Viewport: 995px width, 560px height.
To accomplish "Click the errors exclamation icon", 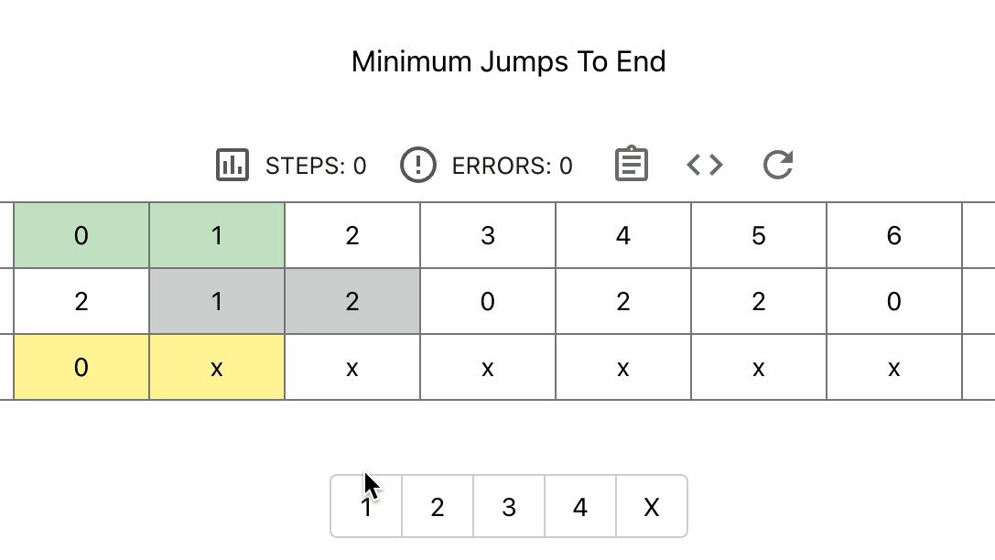I will 417,165.
